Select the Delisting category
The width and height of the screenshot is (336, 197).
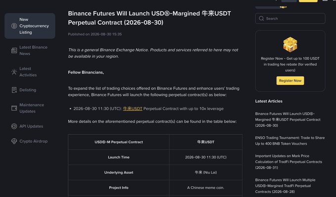30,90
